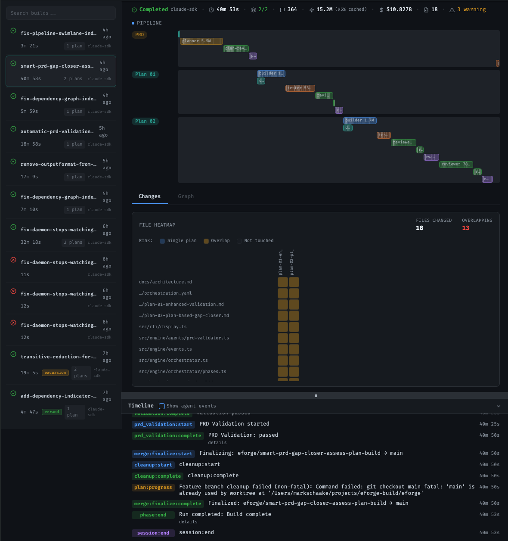Select the tester 53 pipeline bar

point(300,88)
